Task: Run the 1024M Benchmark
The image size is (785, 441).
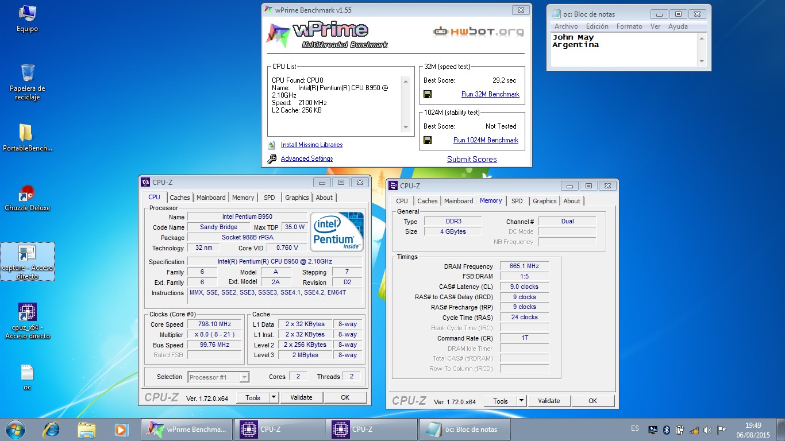Action: pyautogui.click(x=486, y=140)
